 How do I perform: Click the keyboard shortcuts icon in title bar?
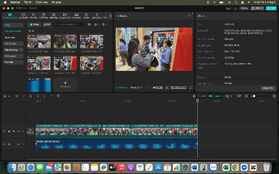click(x=236, y=8)
